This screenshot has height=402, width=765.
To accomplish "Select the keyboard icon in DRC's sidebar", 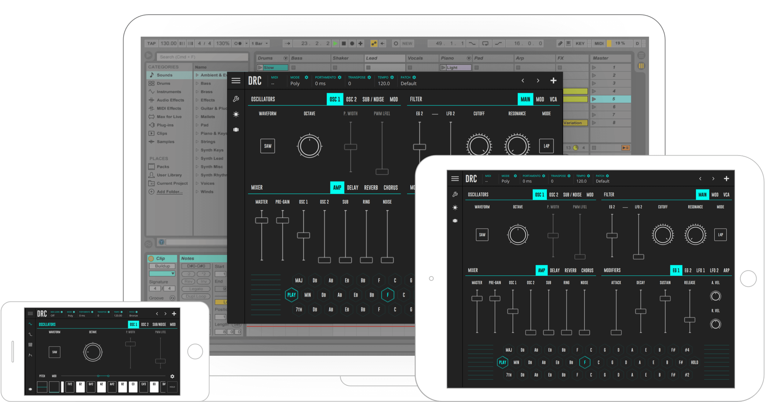I will coord(236,129).
